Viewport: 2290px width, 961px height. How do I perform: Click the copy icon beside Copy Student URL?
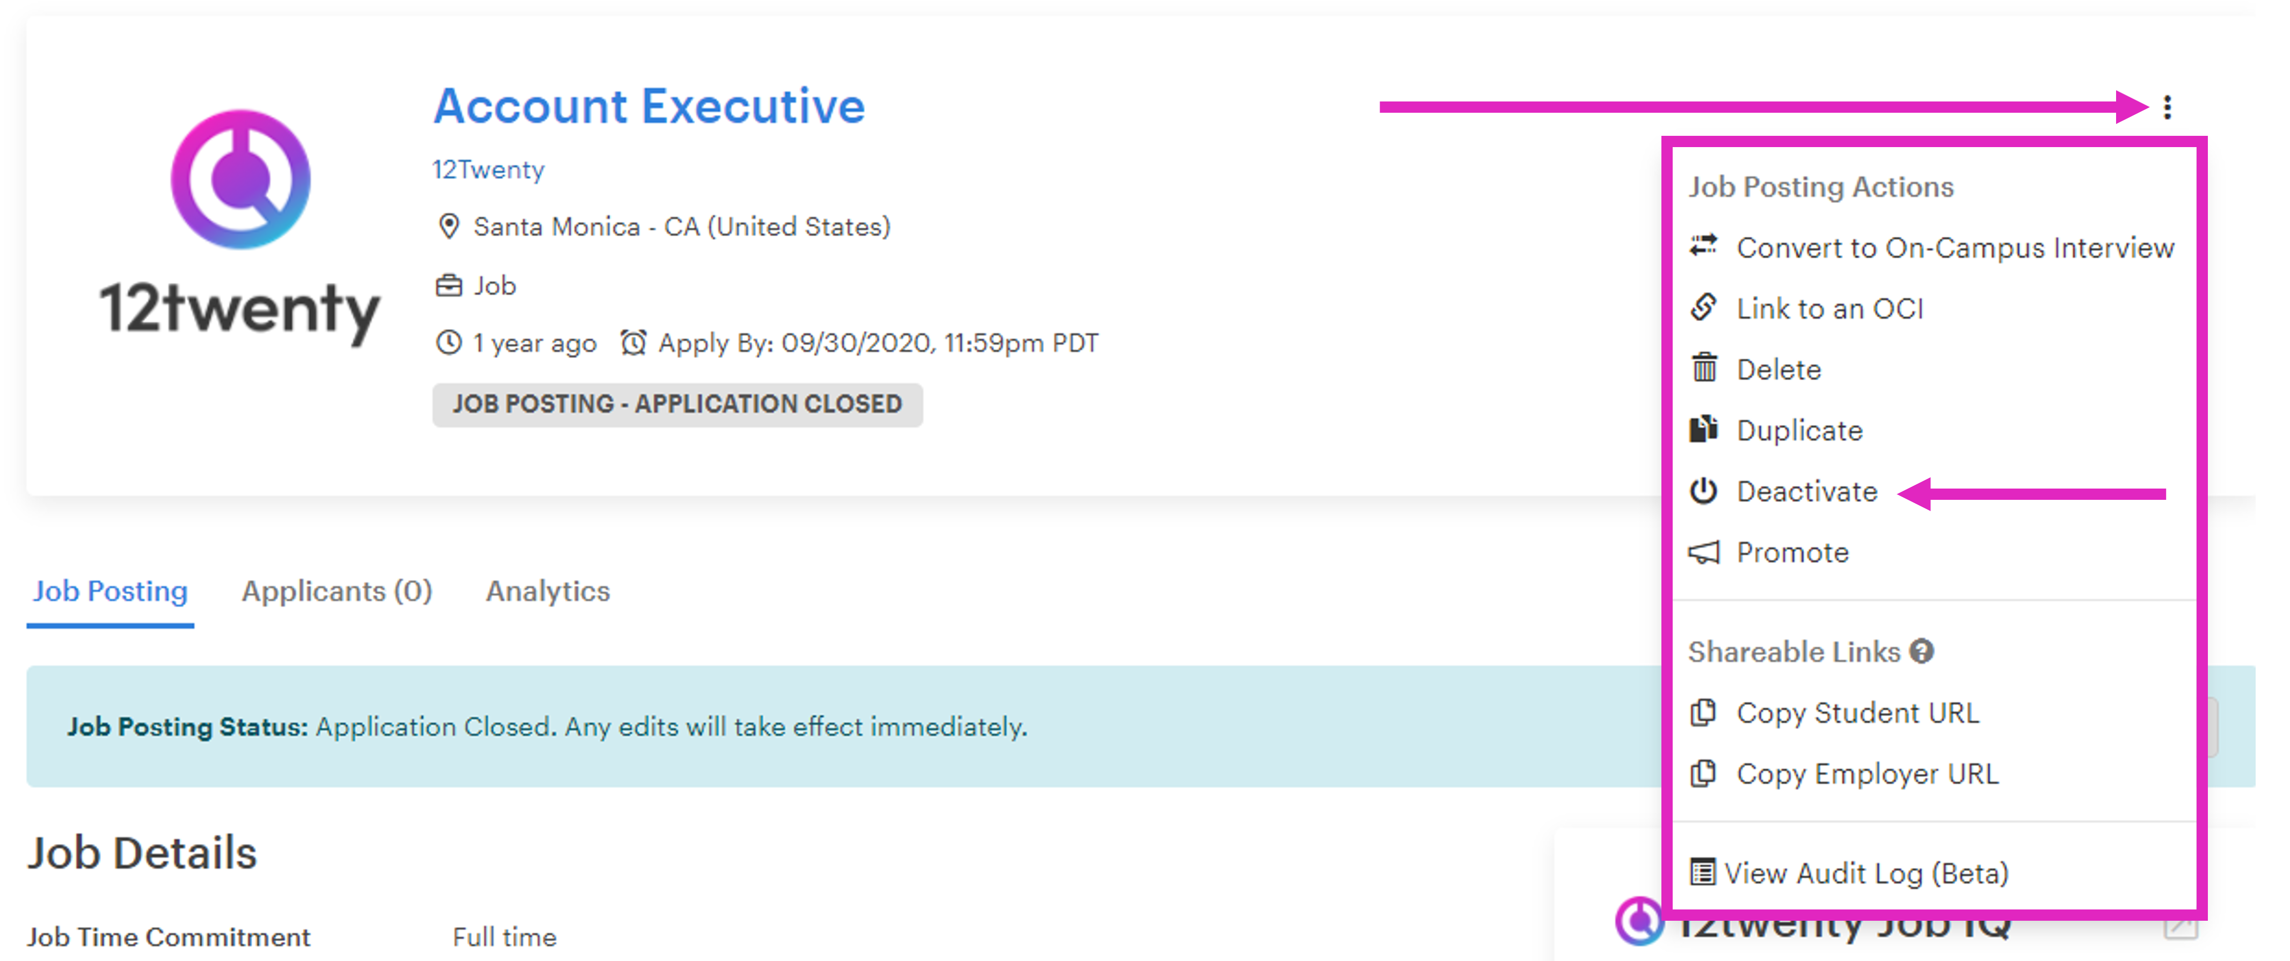[x=1703, y=712]
